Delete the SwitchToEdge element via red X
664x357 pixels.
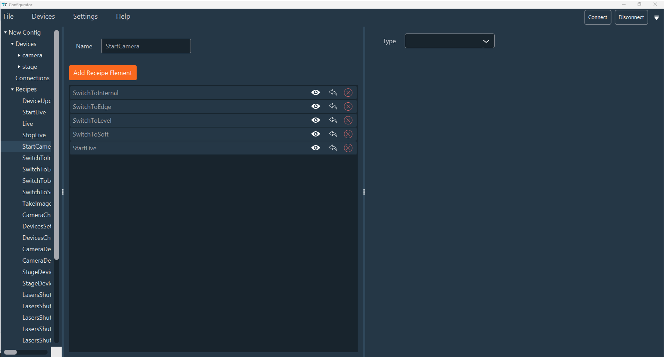point(348,106)
